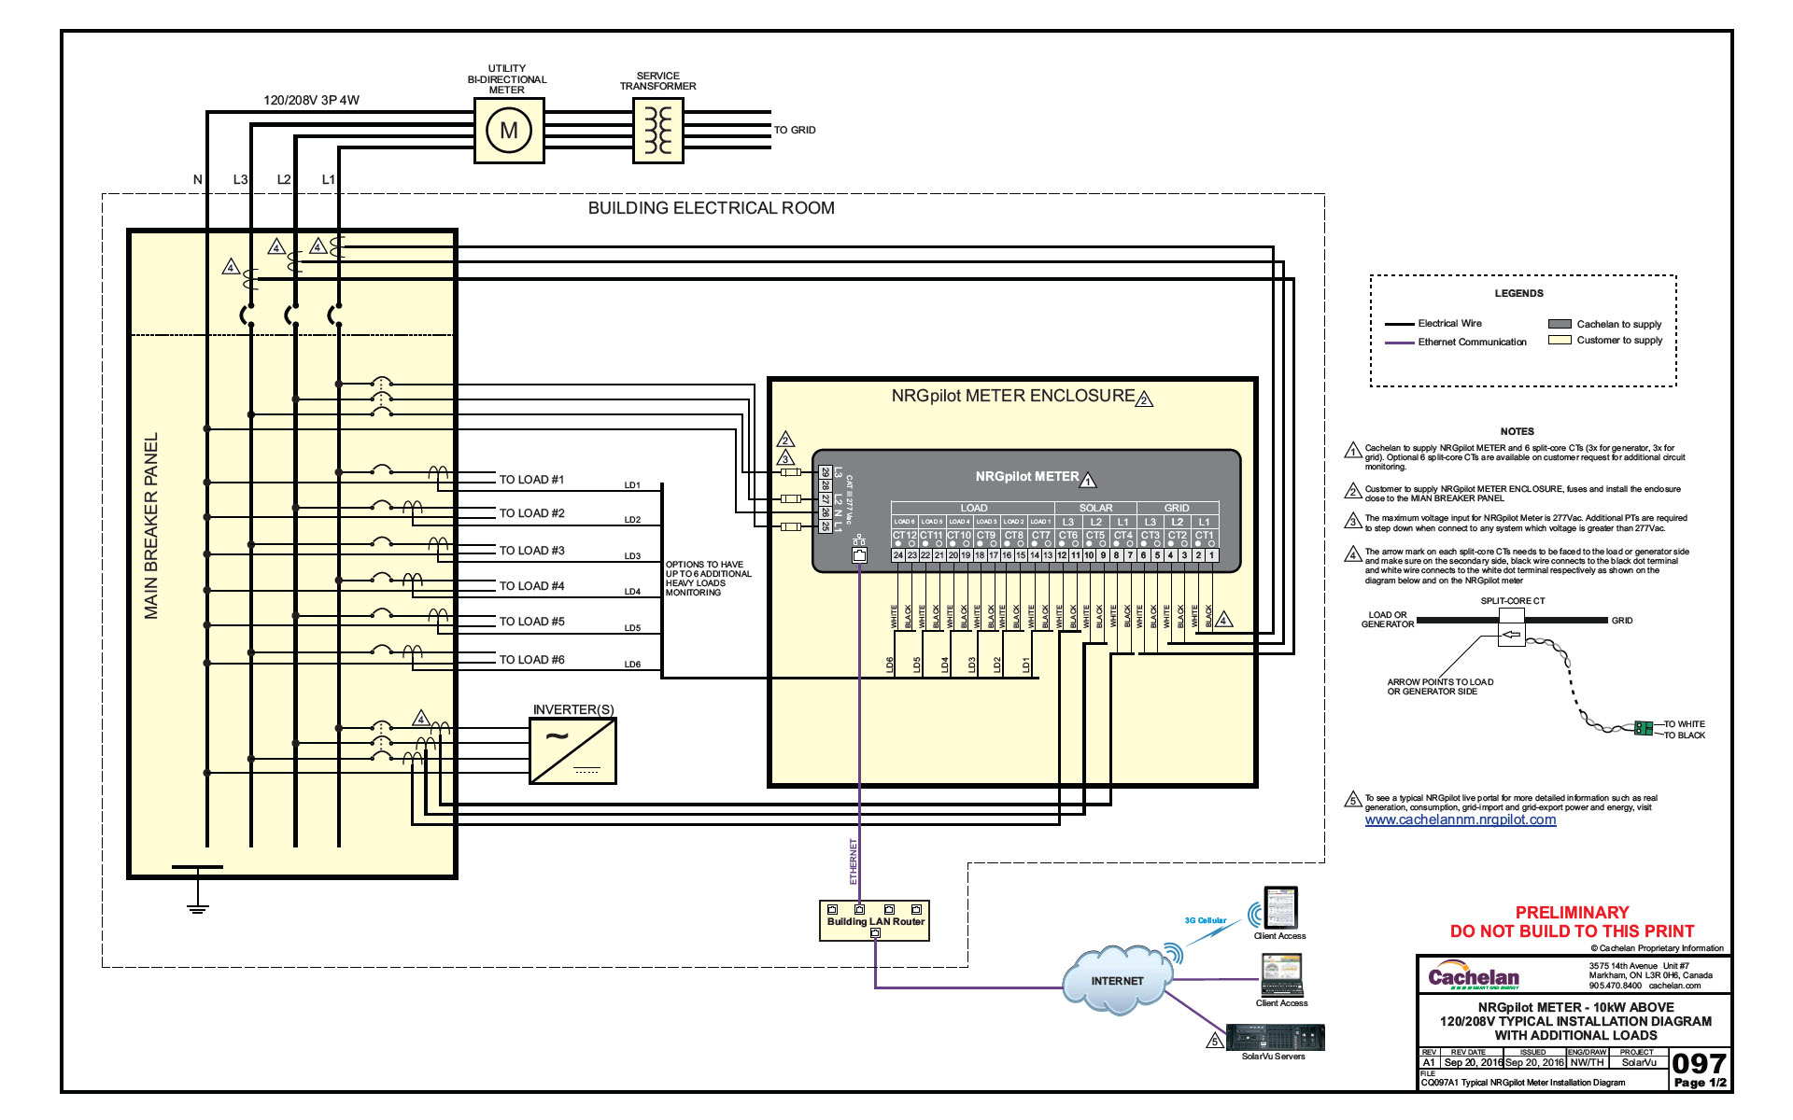Click the NOTES heading

[x=1517, y=431]
